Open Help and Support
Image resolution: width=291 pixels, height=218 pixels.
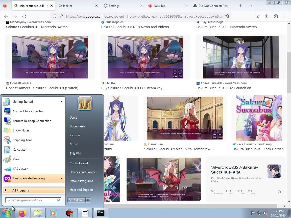click(x=82, y=190)
